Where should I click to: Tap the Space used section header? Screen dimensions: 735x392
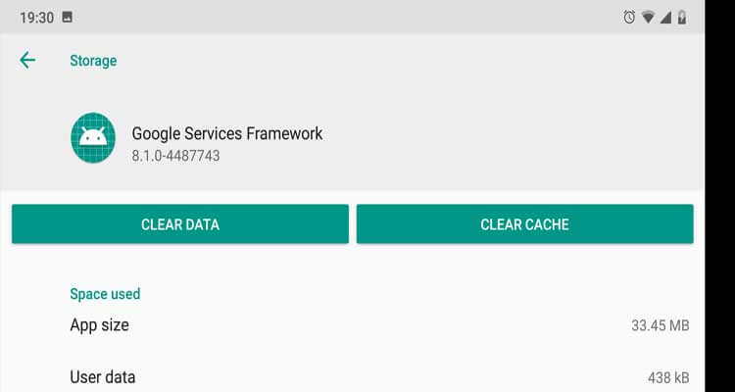(x=105, y=293)
